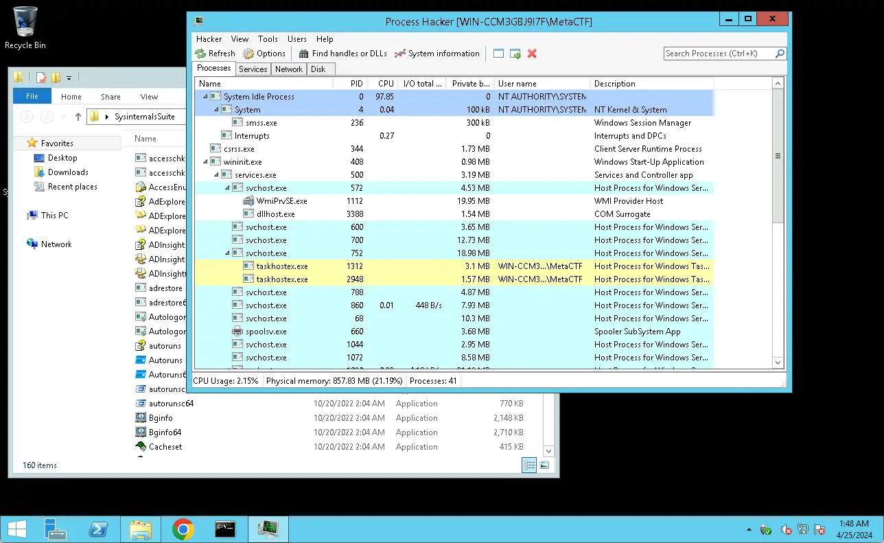Collapse the System process tree node
Viewport: 884px width, 543px height.
pyautogui.click(x=216, y=110)
